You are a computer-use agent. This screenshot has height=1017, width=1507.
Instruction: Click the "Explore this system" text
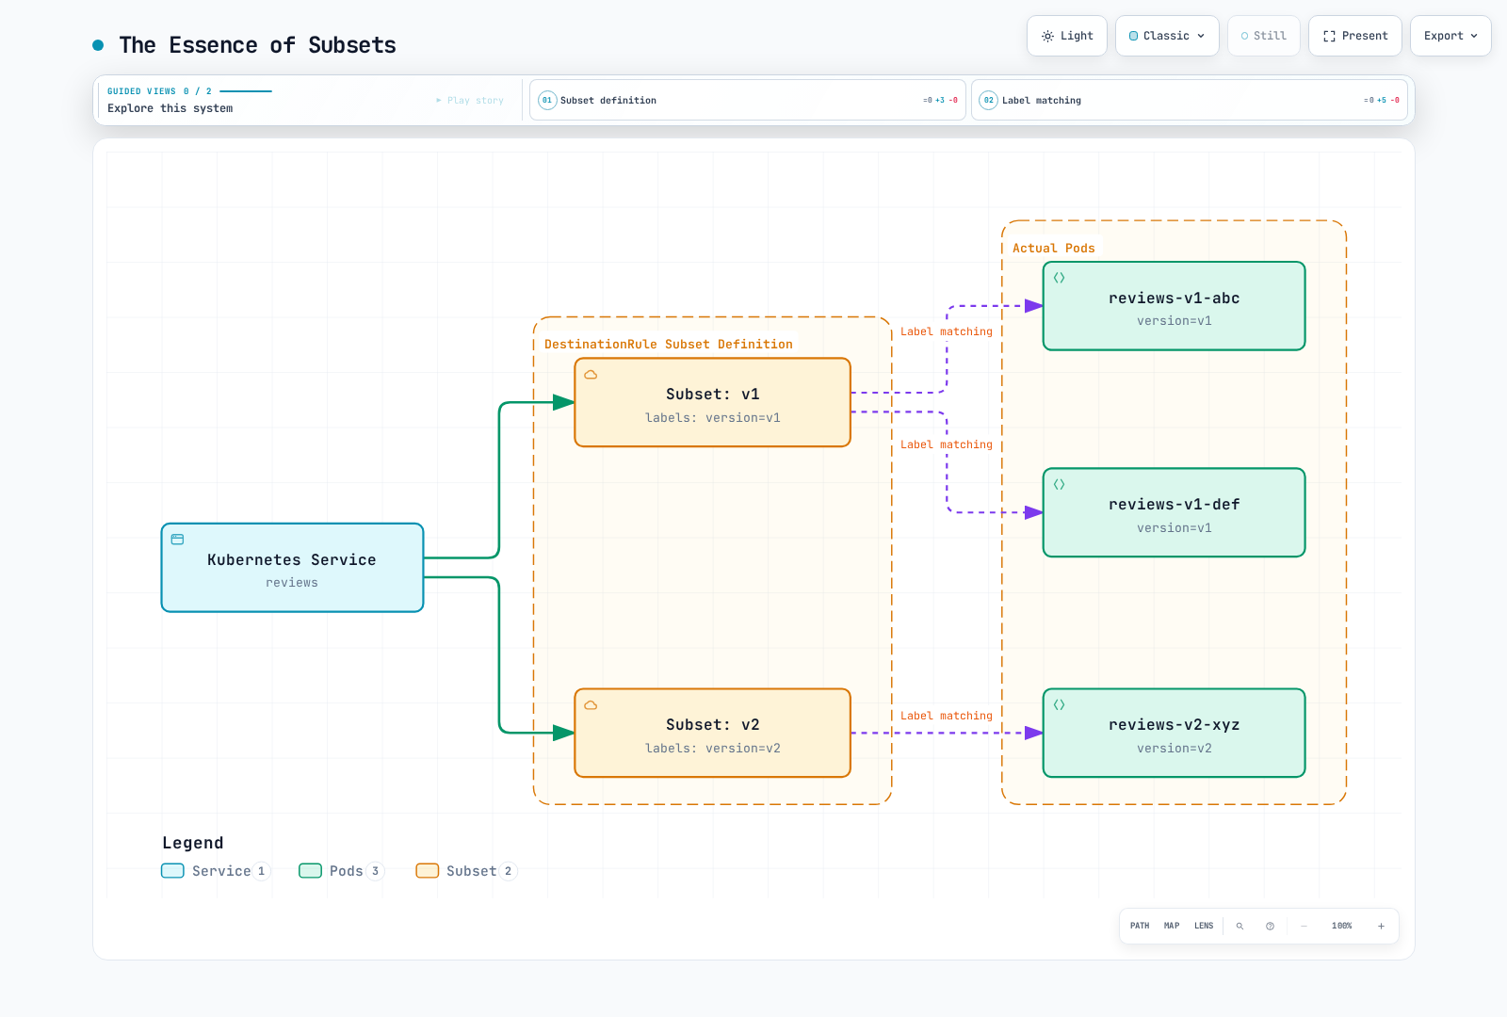[x=170, y=108]
